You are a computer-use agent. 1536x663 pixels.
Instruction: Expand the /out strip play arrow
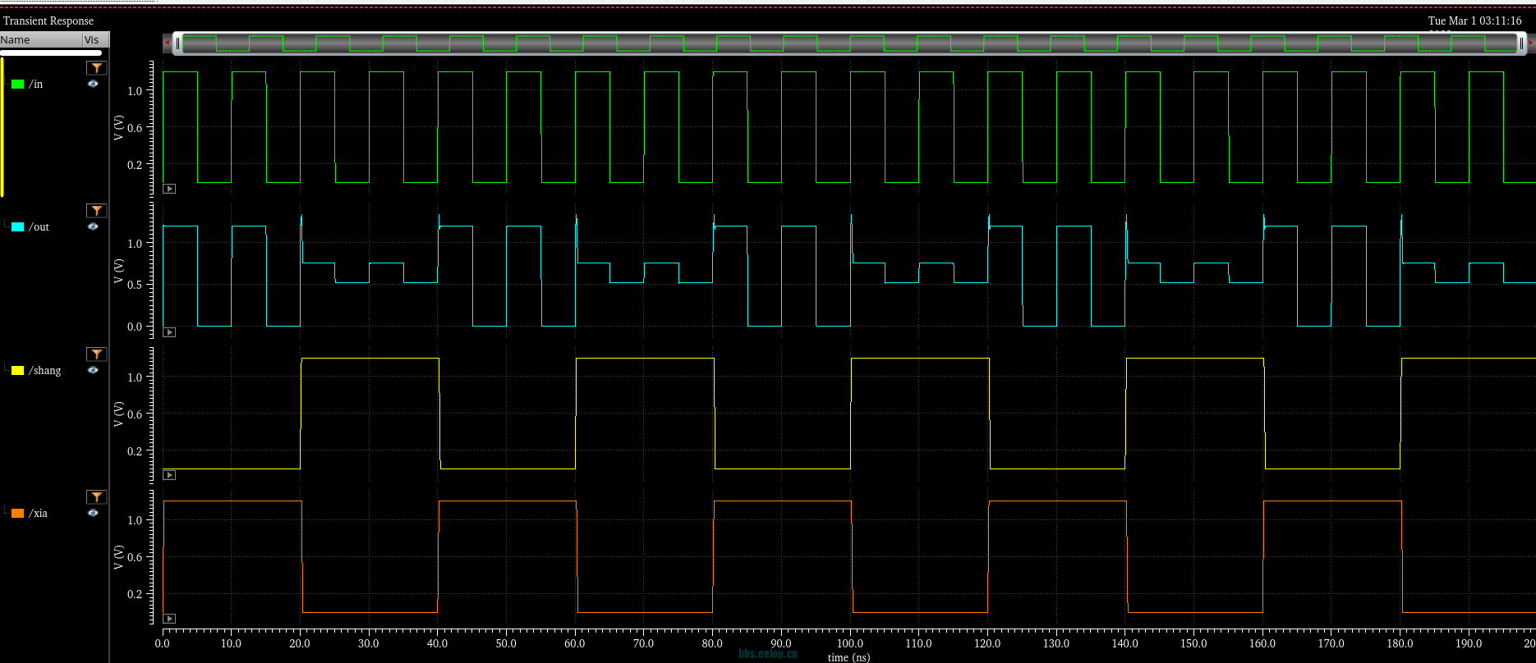(x=169, y=332)
